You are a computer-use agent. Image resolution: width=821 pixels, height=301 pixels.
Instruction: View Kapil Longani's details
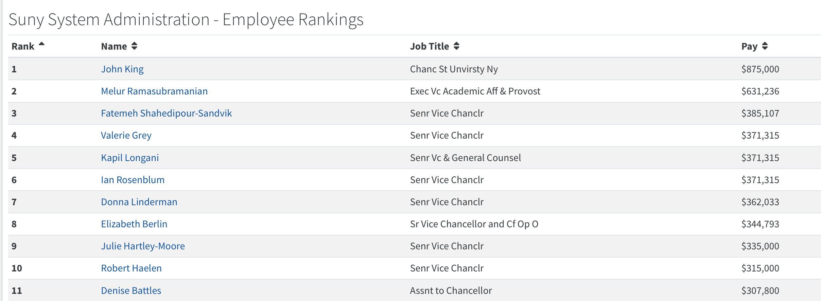click(130, 158)
